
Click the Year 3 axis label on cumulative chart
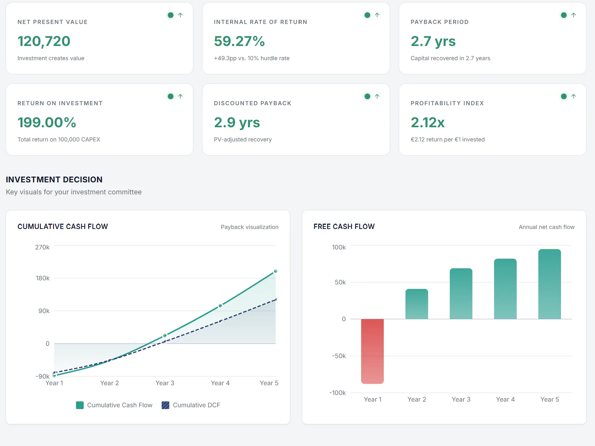tap(165, 383)
